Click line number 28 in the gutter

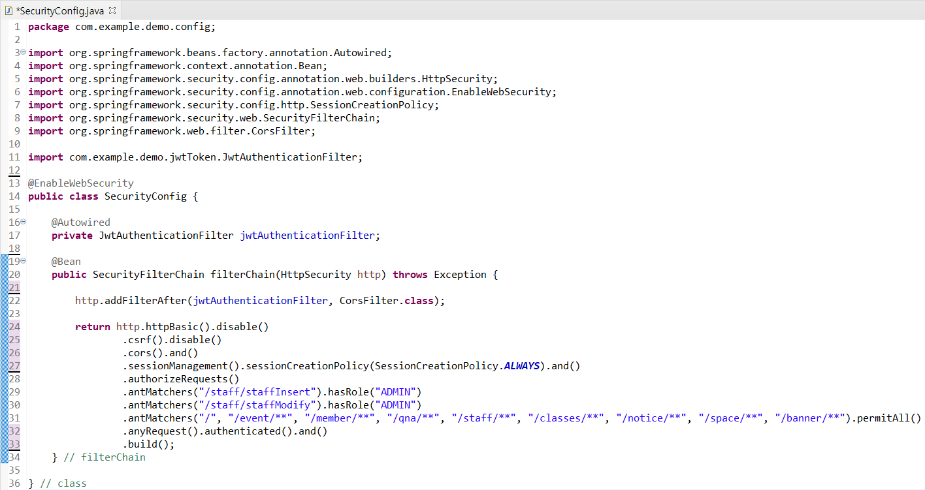tap(15, 379)
